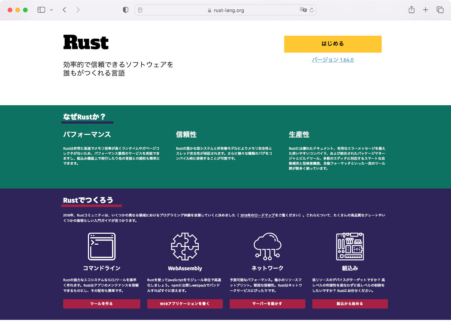
Task: Open the sidebar options dropdown chevron
Action: pyautogui.click(x=51, y=10)
